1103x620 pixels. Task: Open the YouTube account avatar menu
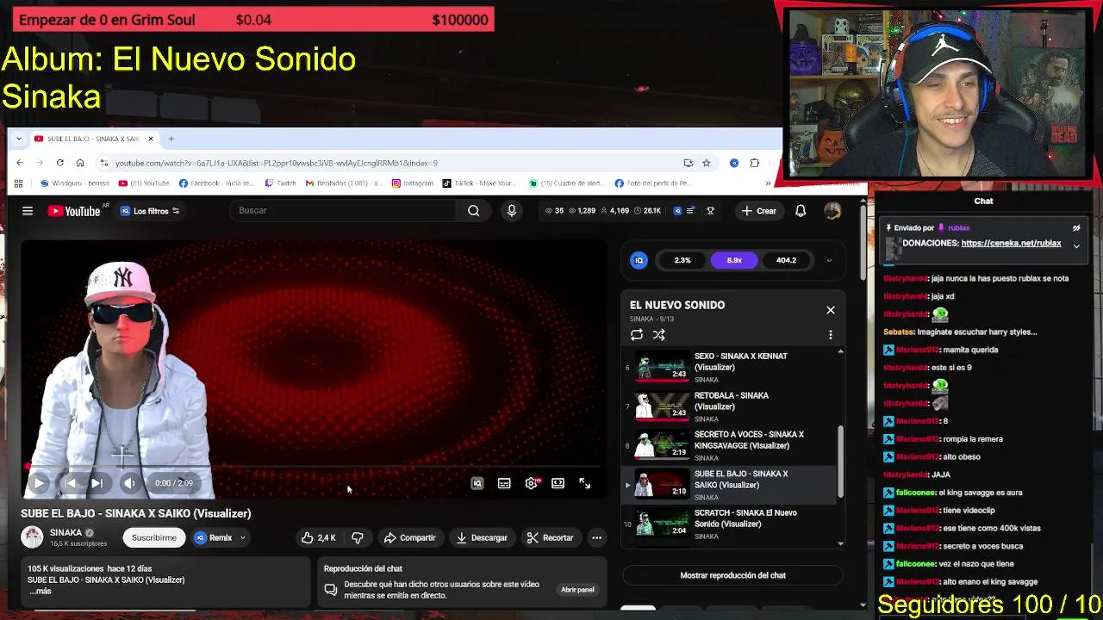(x=832, y=211)
